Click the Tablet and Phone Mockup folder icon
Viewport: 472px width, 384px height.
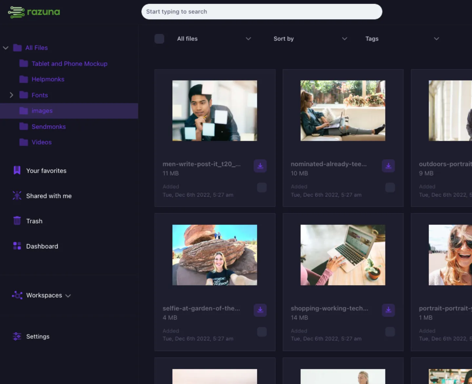24,63
